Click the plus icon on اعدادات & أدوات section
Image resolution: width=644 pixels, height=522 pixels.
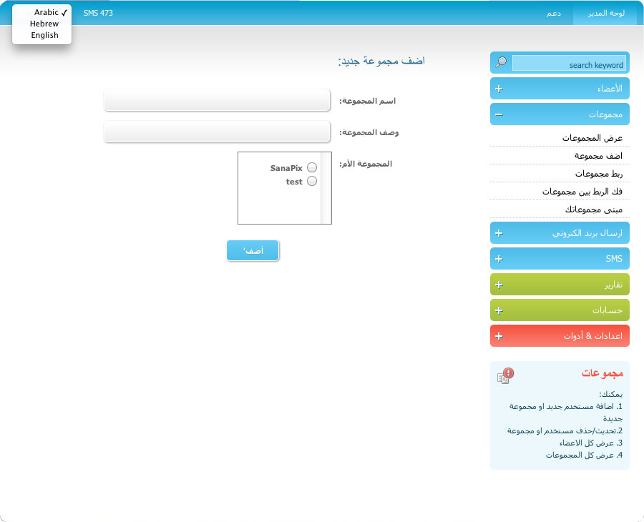click(x=499, y=336)
